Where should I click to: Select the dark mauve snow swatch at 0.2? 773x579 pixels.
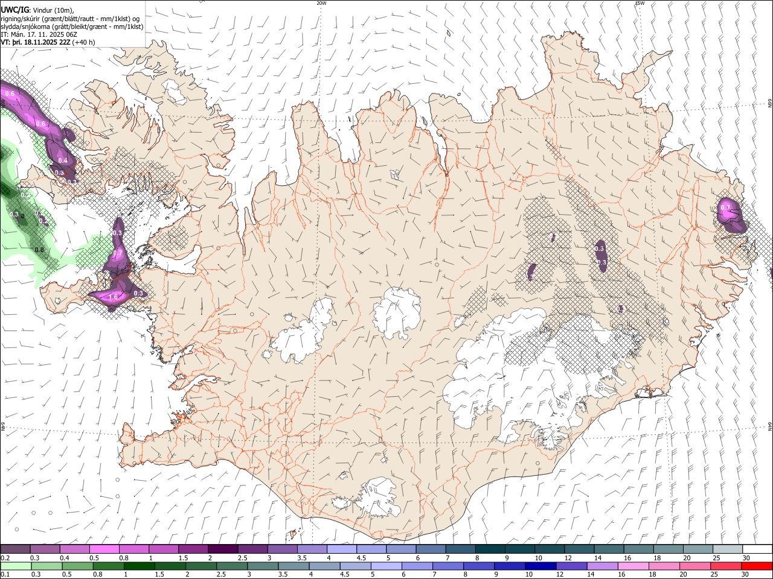tap(14, 549)
